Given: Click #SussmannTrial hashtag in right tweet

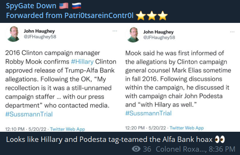Looking at the screenshot, I should coord(148,113).
